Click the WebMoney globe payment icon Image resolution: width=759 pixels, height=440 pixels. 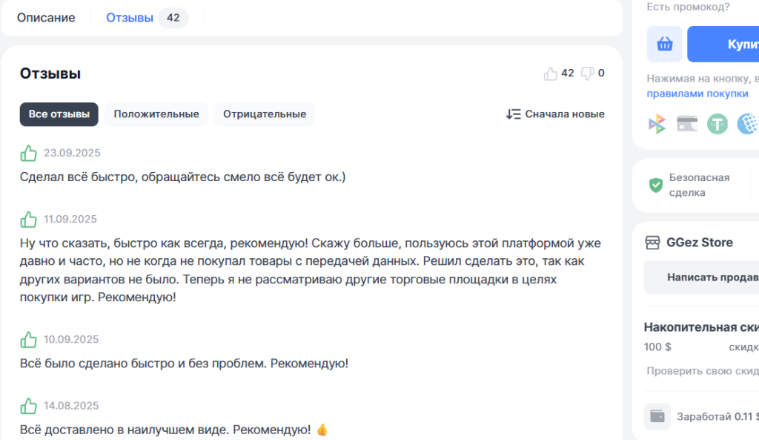(747, 124)
